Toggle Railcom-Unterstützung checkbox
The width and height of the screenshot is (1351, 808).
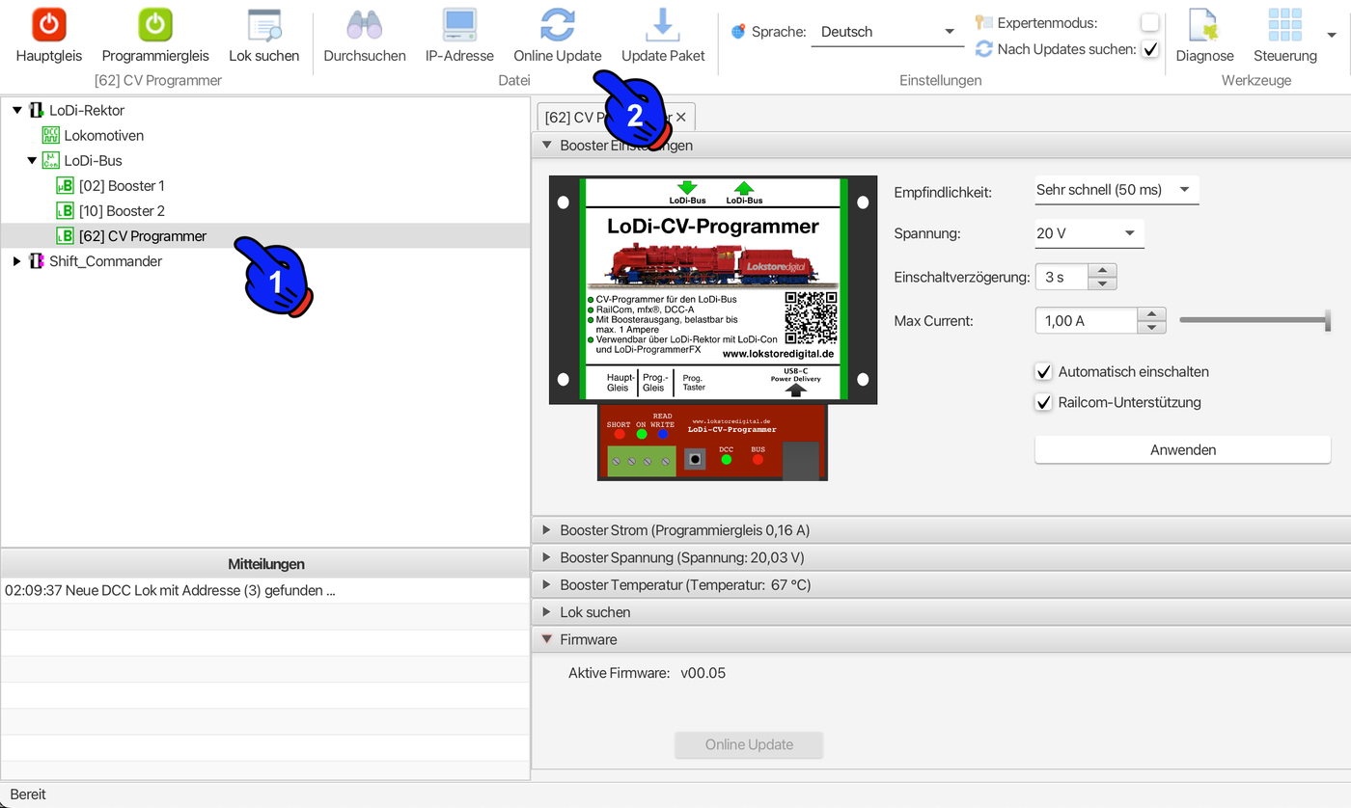[1043, 402]
